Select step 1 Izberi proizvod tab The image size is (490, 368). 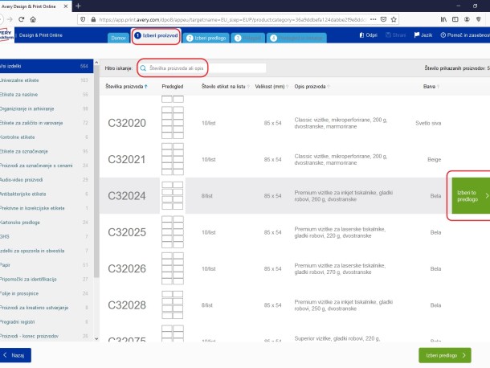click(156, 36)
